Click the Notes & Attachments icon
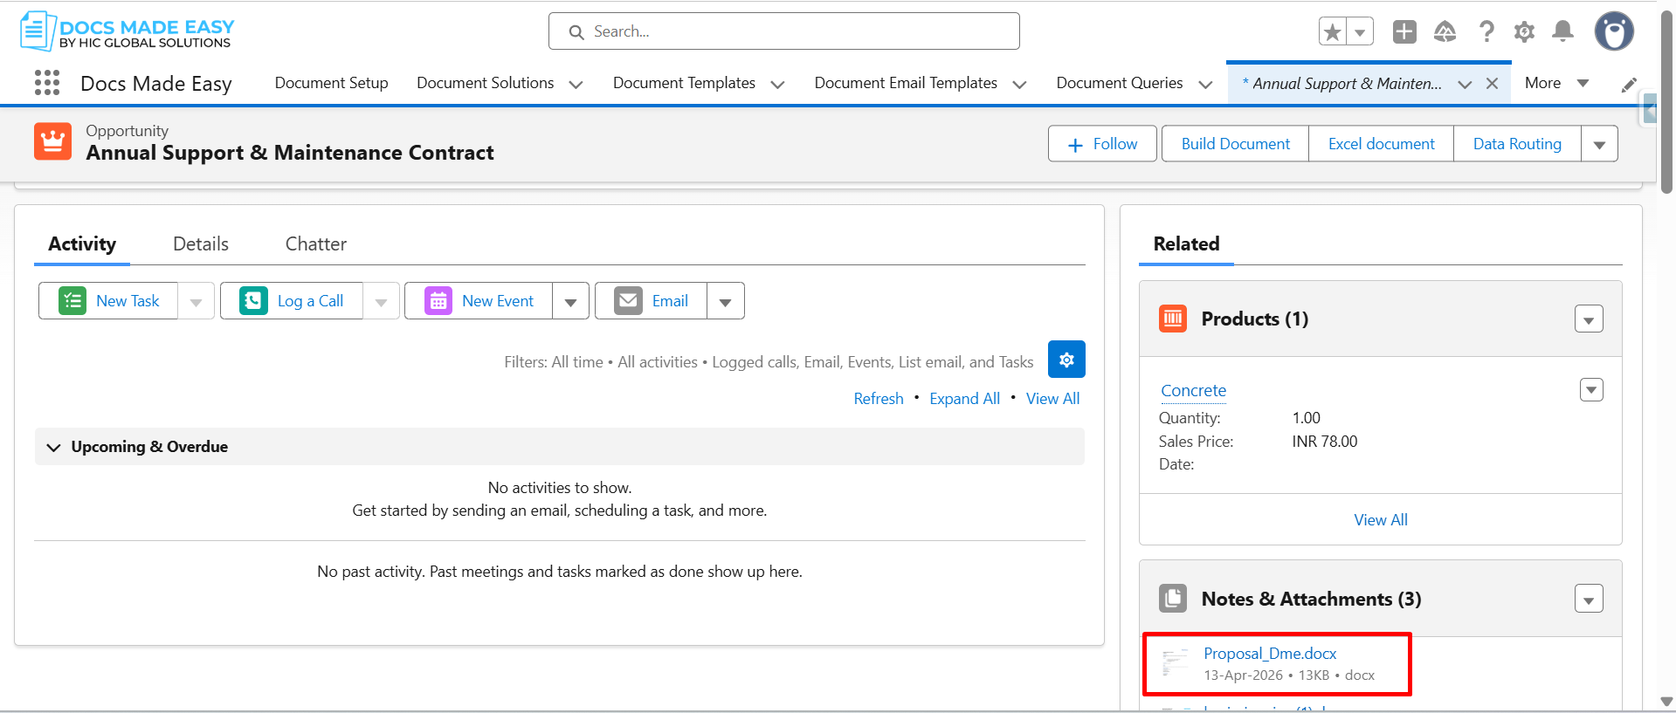 point(1173,599)
